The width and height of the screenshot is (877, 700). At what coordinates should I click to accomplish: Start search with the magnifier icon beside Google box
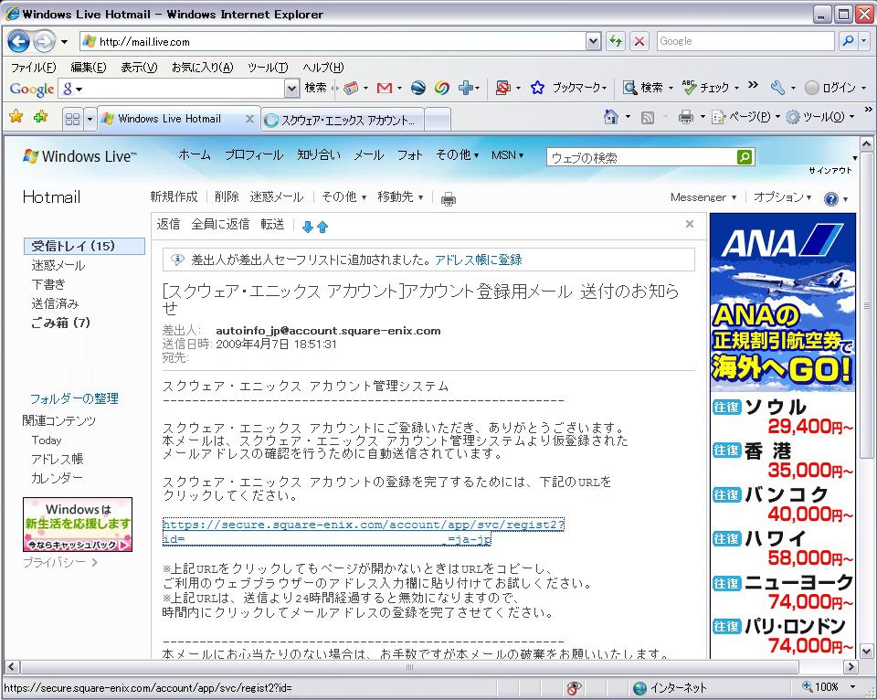point(848,41)
